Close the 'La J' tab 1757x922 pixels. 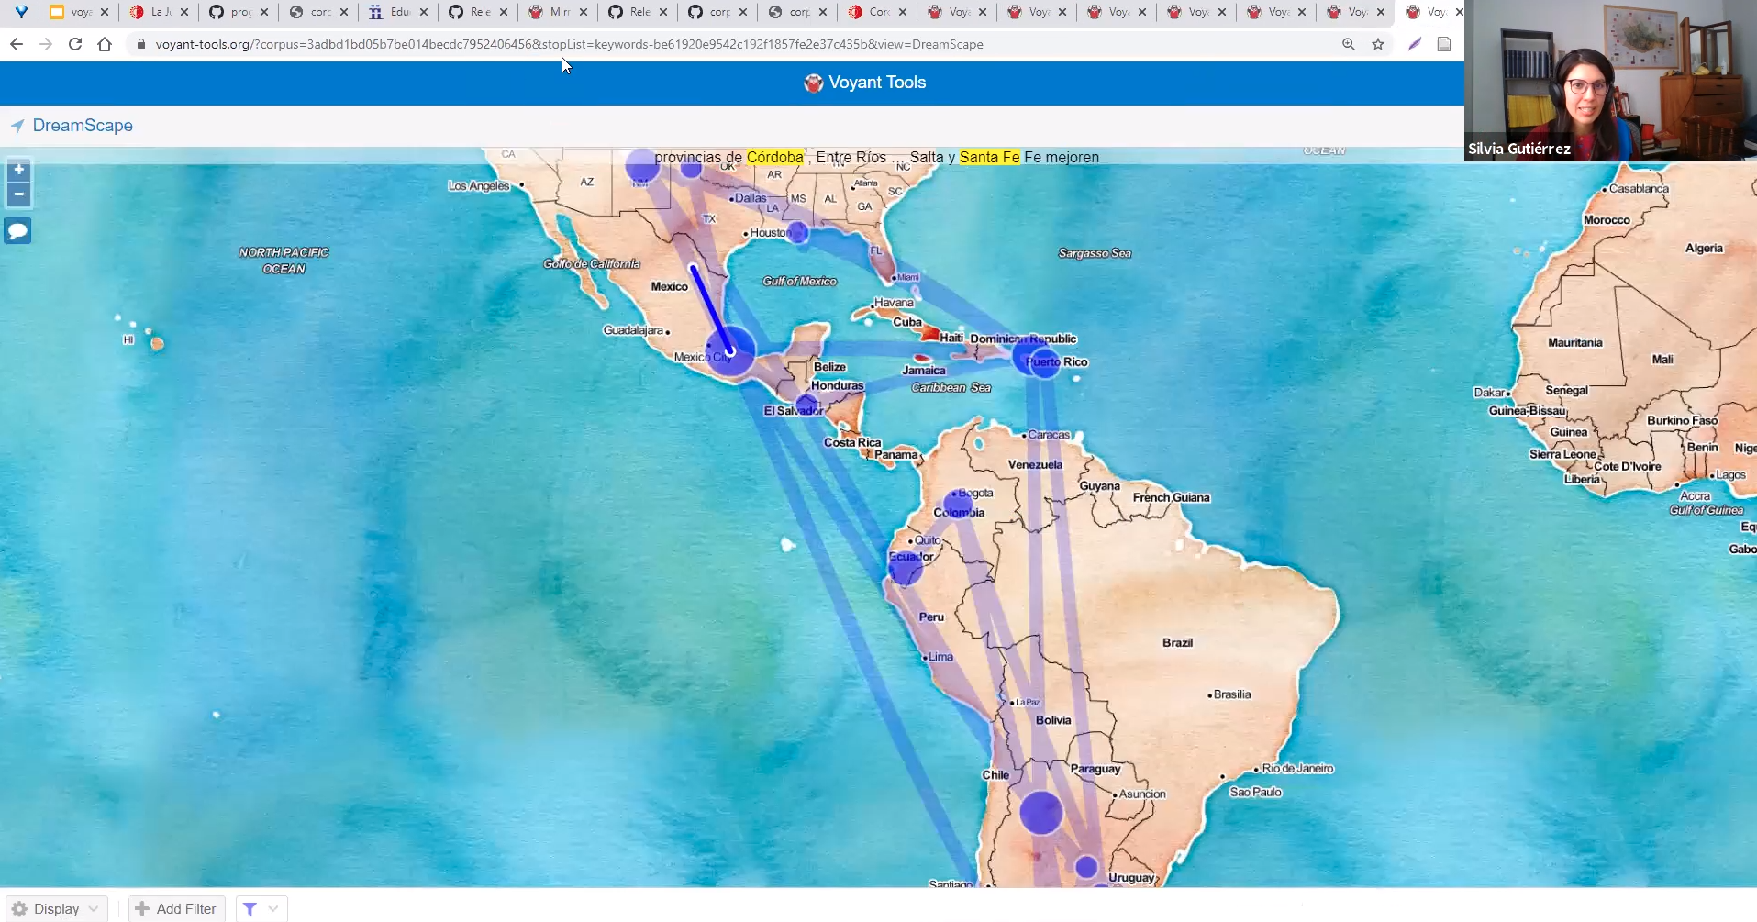coord(184,12)
